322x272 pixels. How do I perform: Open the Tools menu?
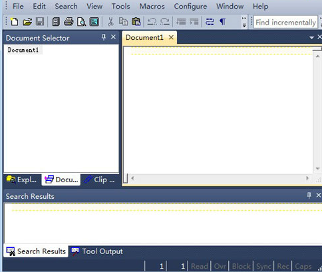click(120, 6)
